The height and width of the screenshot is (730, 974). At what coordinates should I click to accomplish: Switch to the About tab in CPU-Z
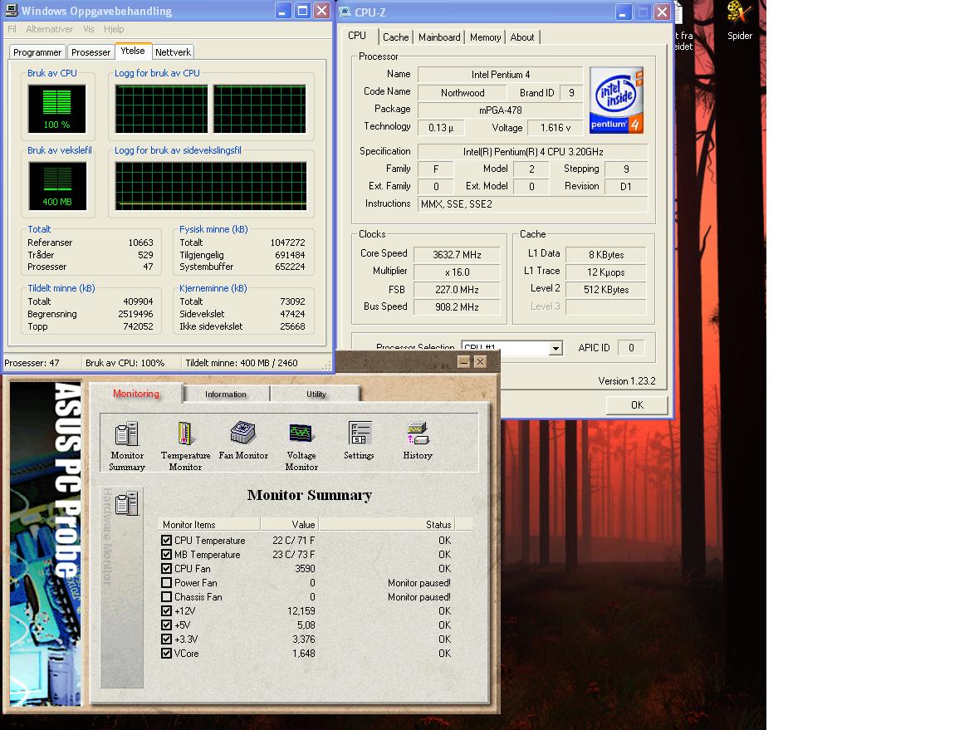(x=522, y=37)
